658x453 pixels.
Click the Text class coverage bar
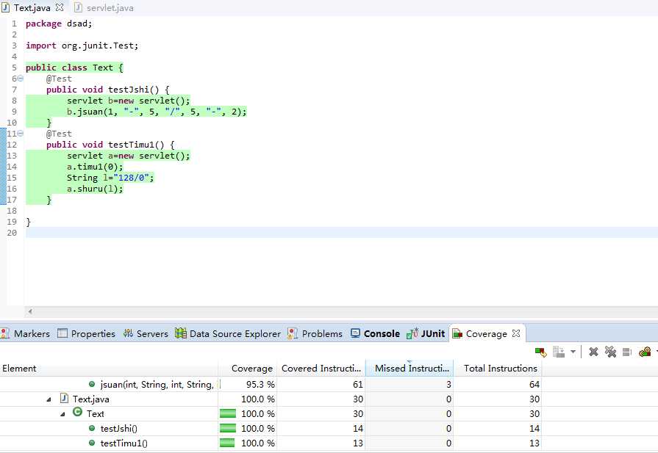227,413
